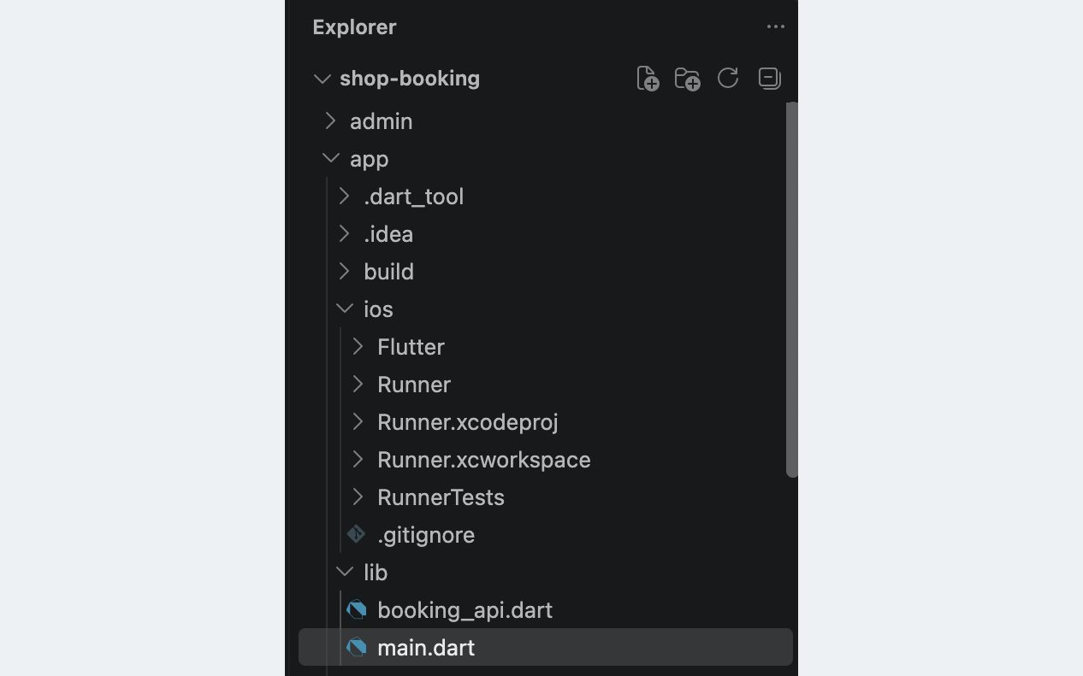Open the main.dart file name

[426, 648]
